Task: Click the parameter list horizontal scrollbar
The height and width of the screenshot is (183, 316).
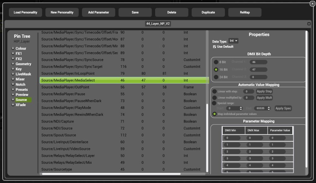Action: coord(111,174)
